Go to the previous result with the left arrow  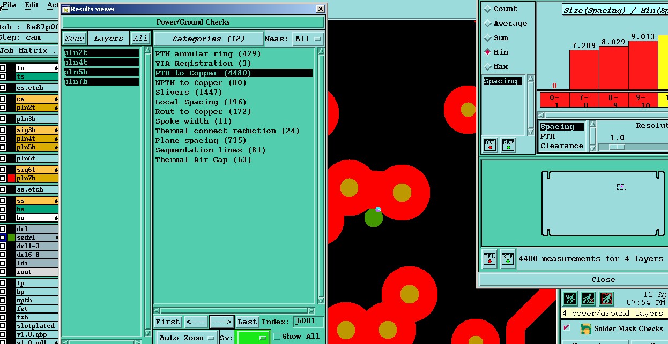[x=196, y=322]
